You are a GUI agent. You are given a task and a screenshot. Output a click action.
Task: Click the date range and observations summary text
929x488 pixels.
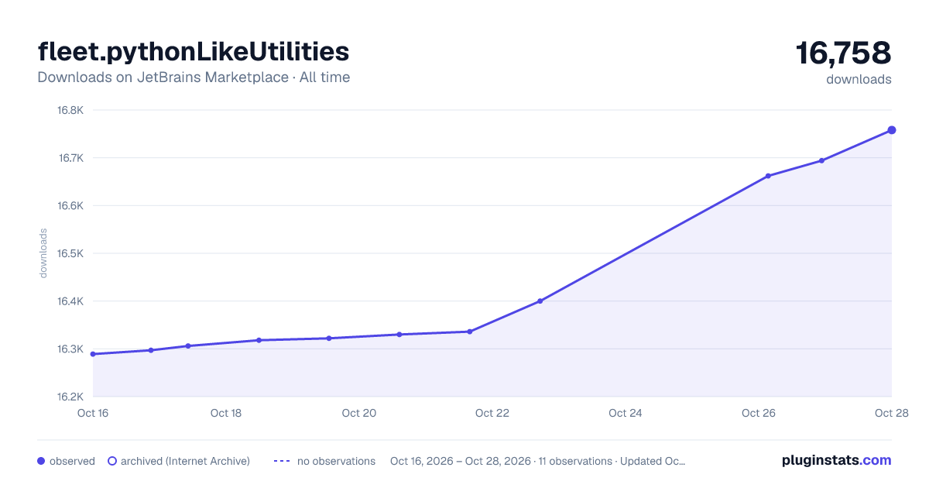click(538, 461)
